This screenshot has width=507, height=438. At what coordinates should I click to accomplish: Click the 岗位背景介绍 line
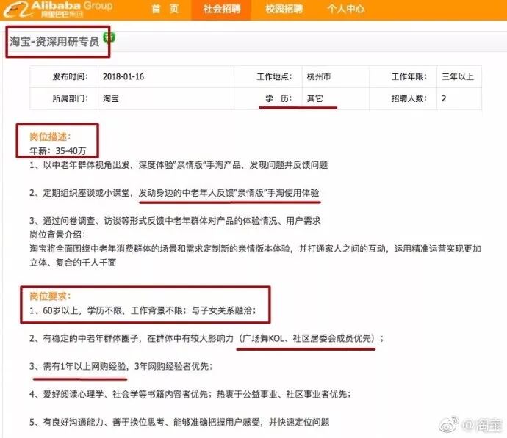57,235
